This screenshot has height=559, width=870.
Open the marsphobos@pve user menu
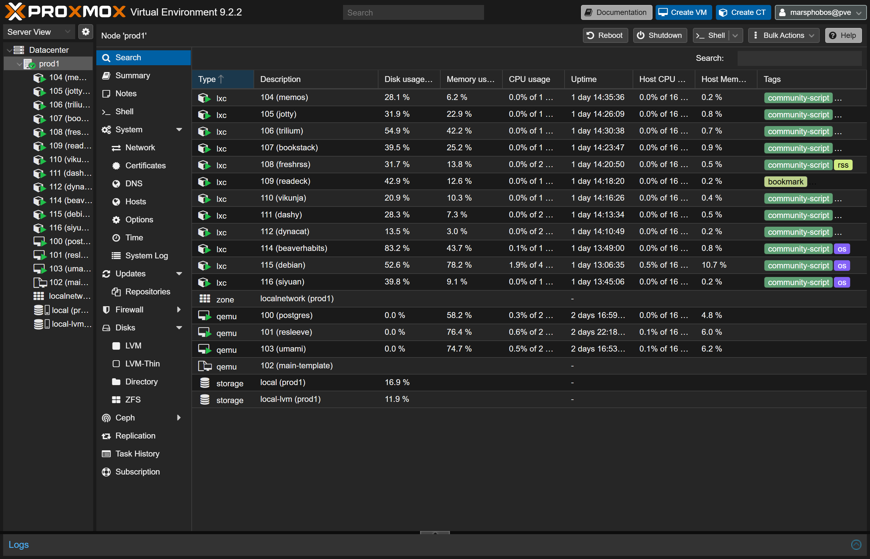point(821,12)
